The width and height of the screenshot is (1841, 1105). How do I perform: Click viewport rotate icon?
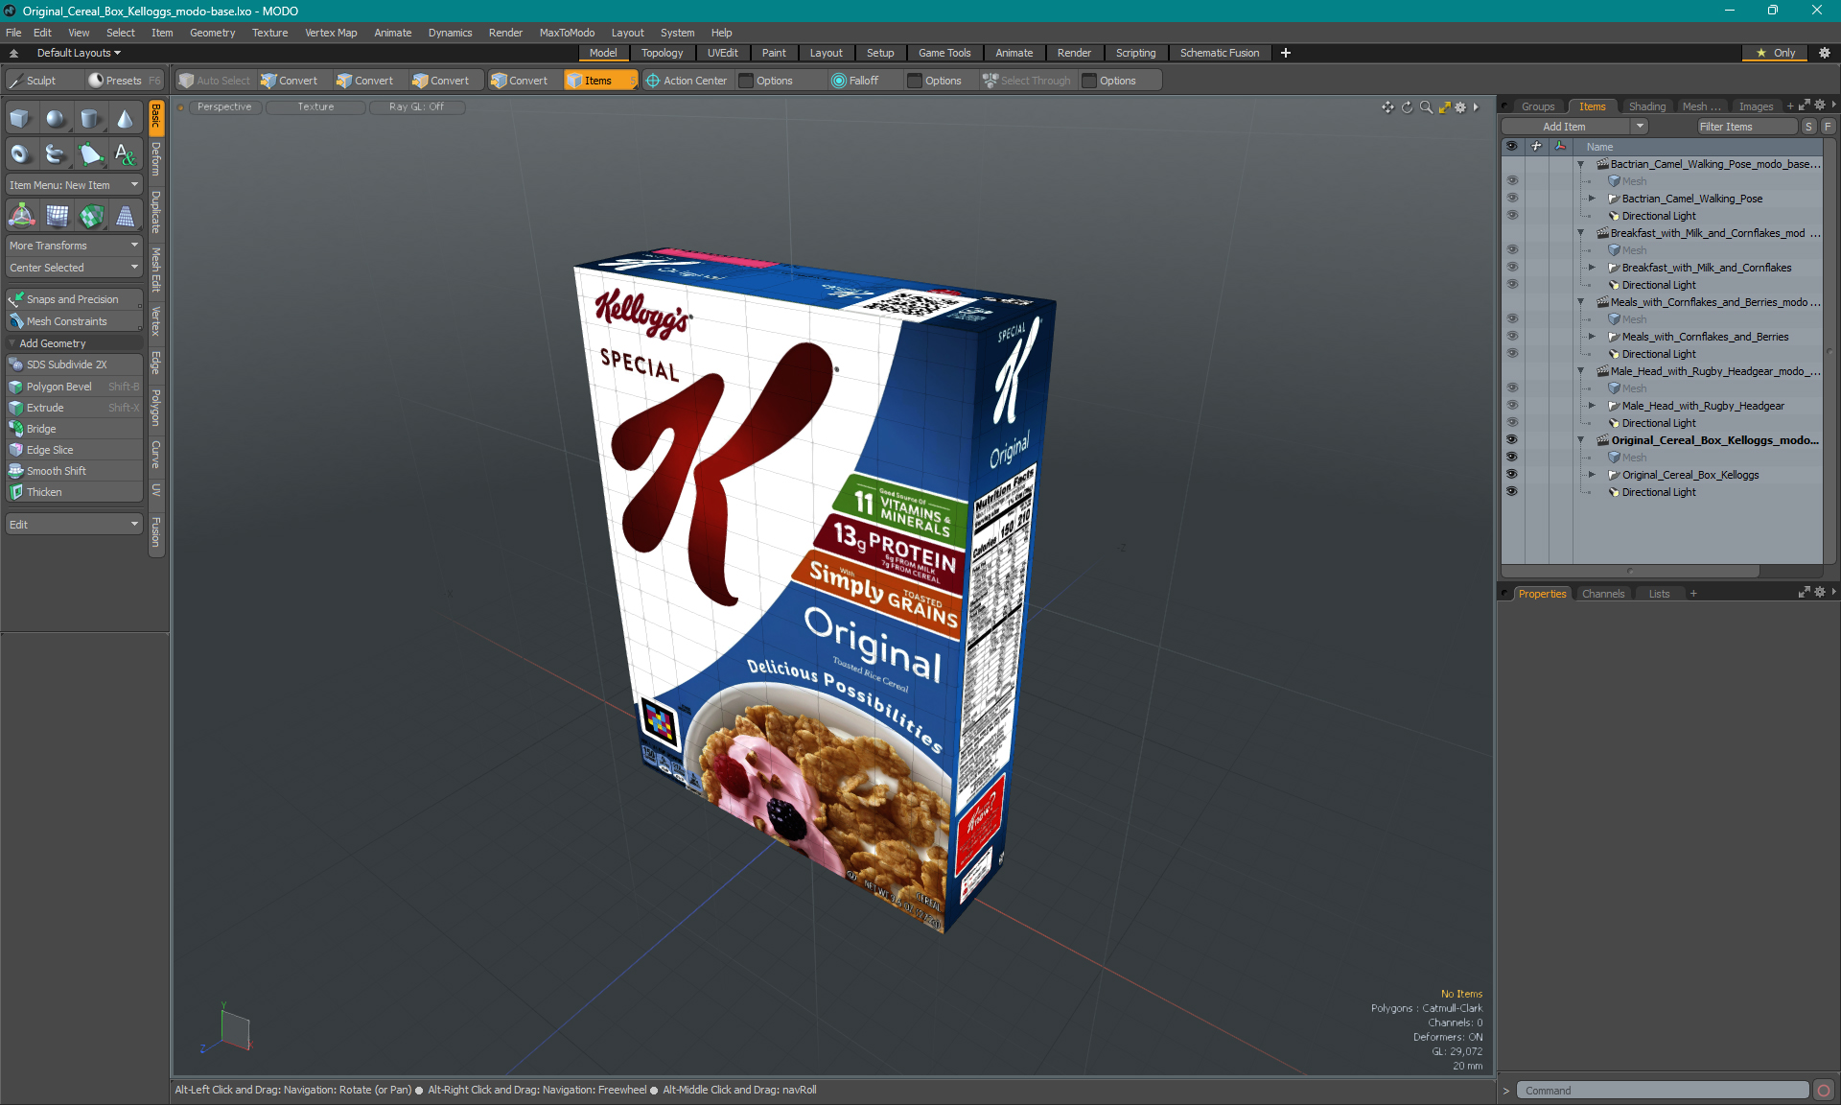[1407, 107]
